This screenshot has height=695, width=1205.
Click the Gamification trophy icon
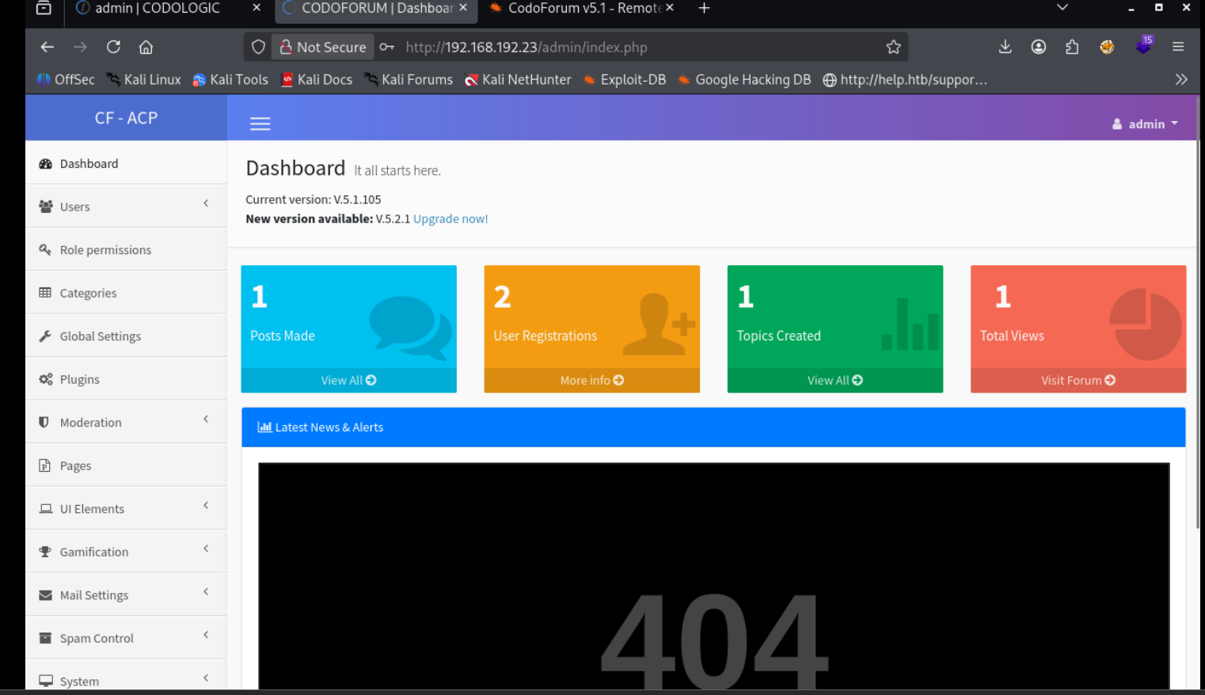pos(45,552)
